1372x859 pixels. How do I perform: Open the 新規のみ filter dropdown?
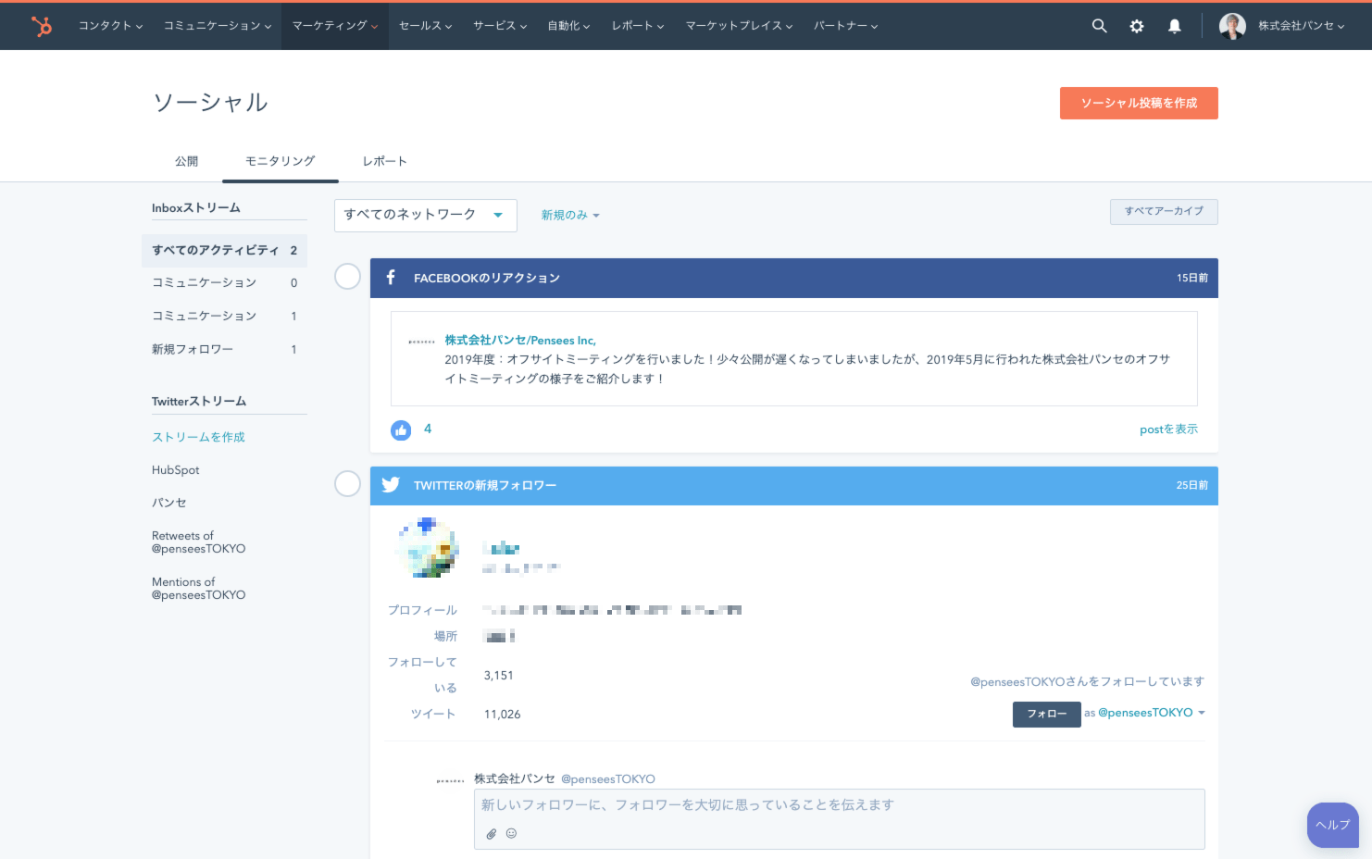570,215
